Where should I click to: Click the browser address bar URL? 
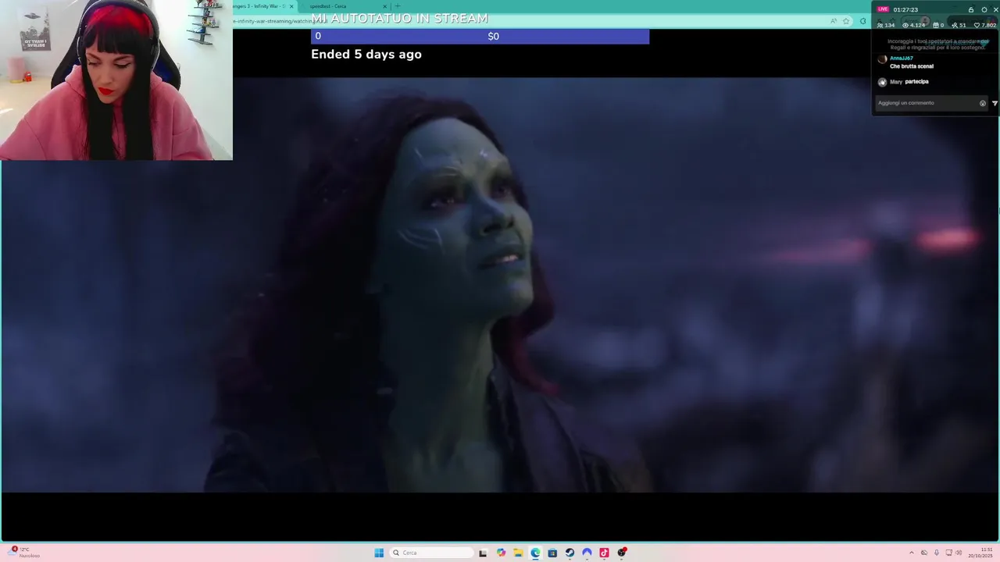pos(281,21)
